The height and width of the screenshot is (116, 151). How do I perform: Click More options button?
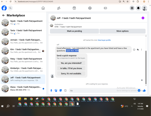[x=122, y=31]
